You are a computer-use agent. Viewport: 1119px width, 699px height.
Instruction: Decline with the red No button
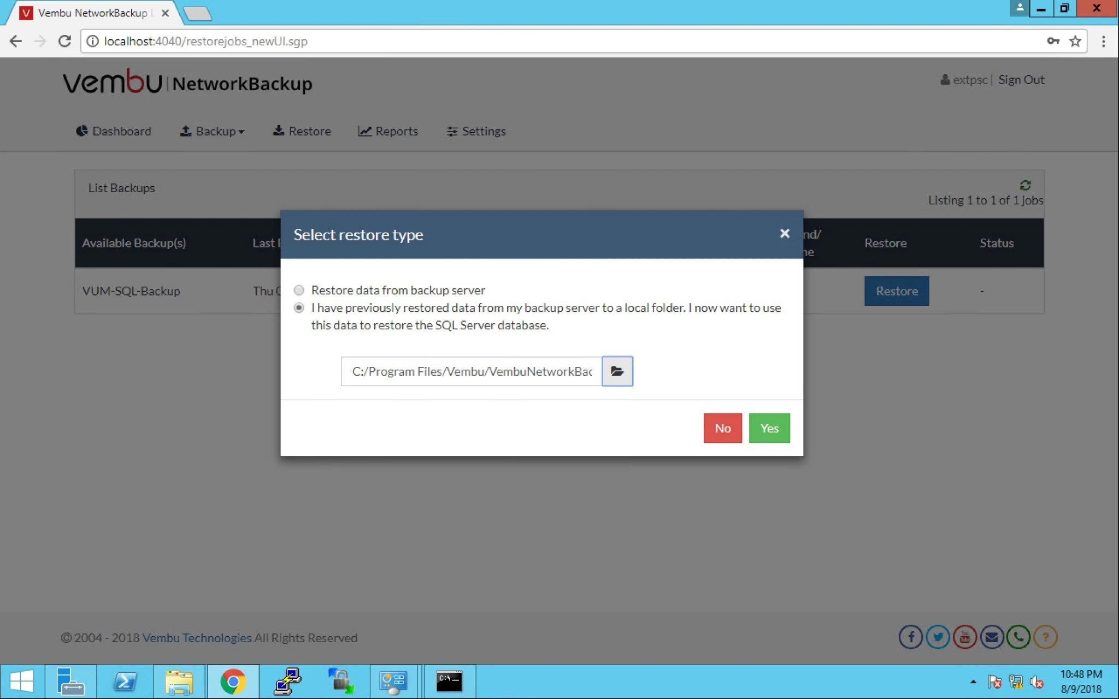pyautogui.click(x=722, y=428)
